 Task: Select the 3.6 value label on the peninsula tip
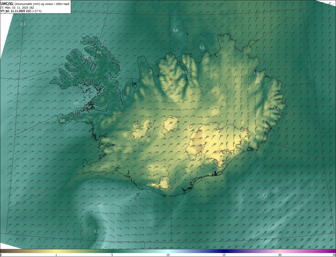[x=62, y=120]
